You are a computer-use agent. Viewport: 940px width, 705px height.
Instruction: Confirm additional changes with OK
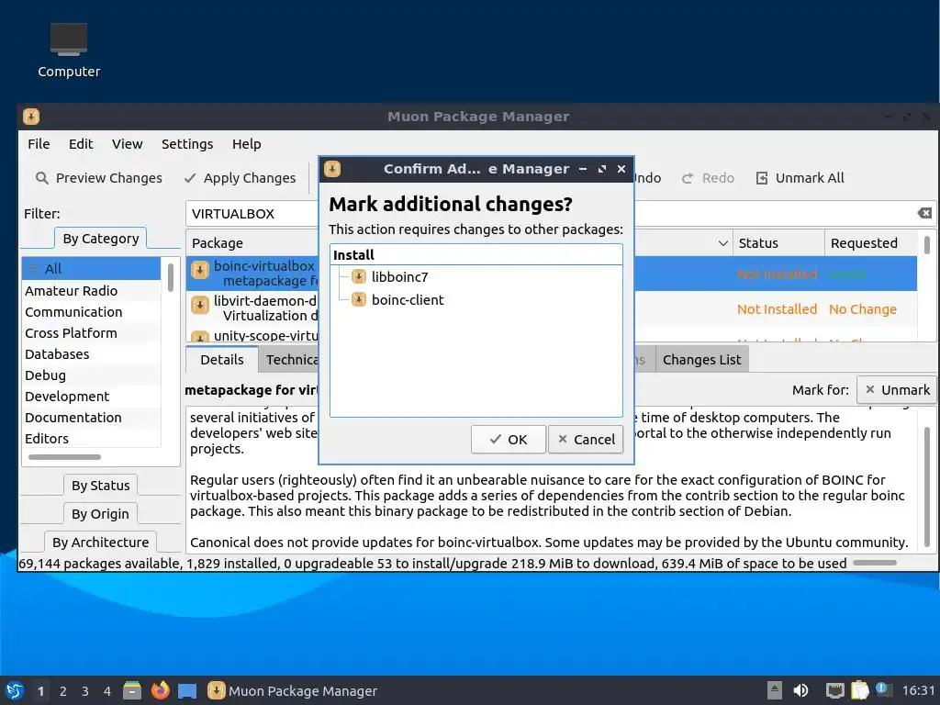pyautogui.click(x=509, y=440)
